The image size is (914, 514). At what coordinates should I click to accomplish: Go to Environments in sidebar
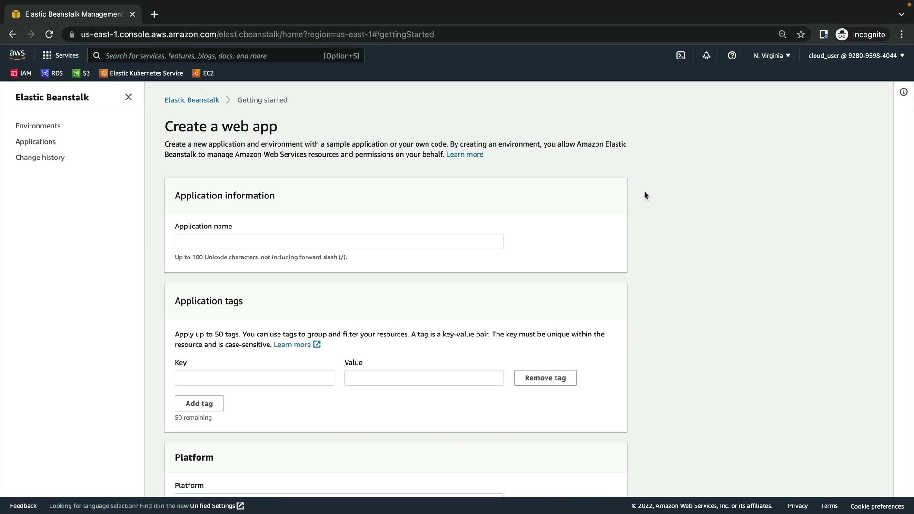coord(38,126)
